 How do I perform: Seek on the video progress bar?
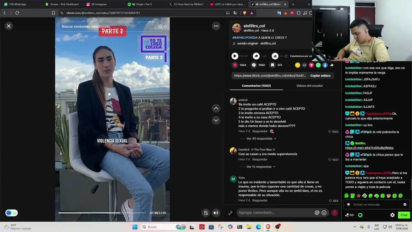102,213
